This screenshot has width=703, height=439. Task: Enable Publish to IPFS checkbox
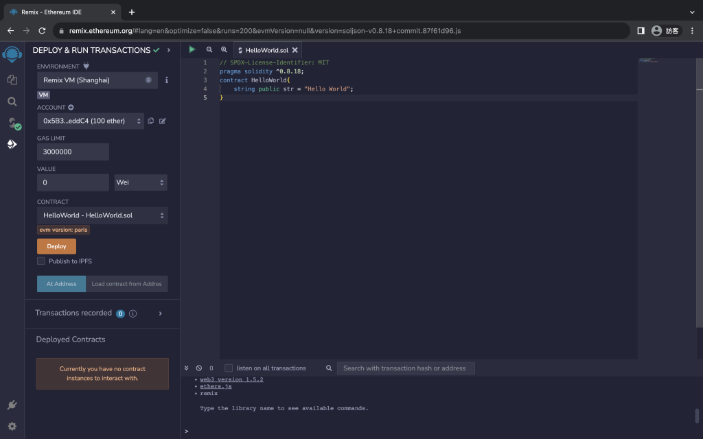[x=41, y=261]
